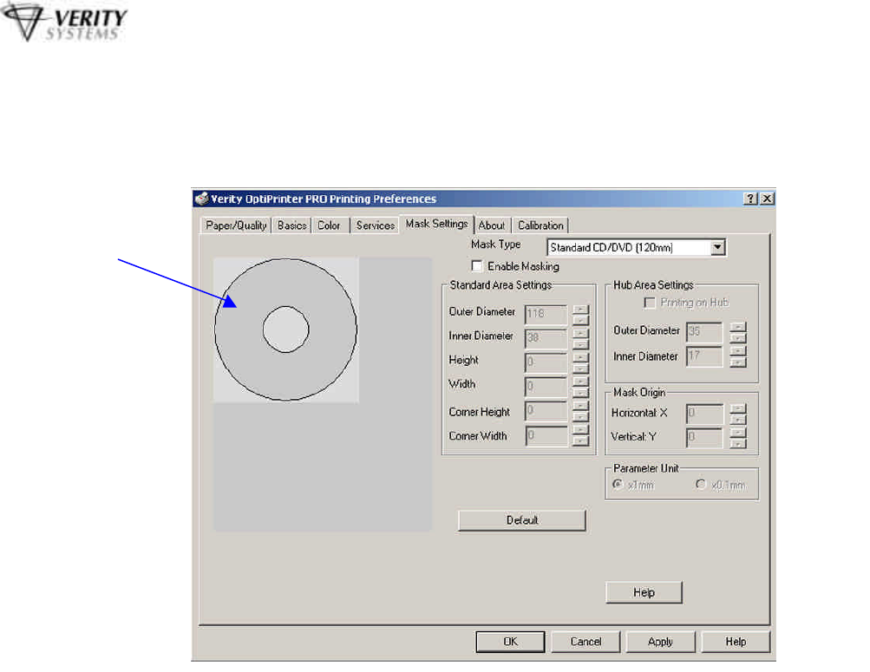Switch to the Paper/Quality tab
Image resolution: width=870 pixels, height=672 pixels.
[237, 225]
